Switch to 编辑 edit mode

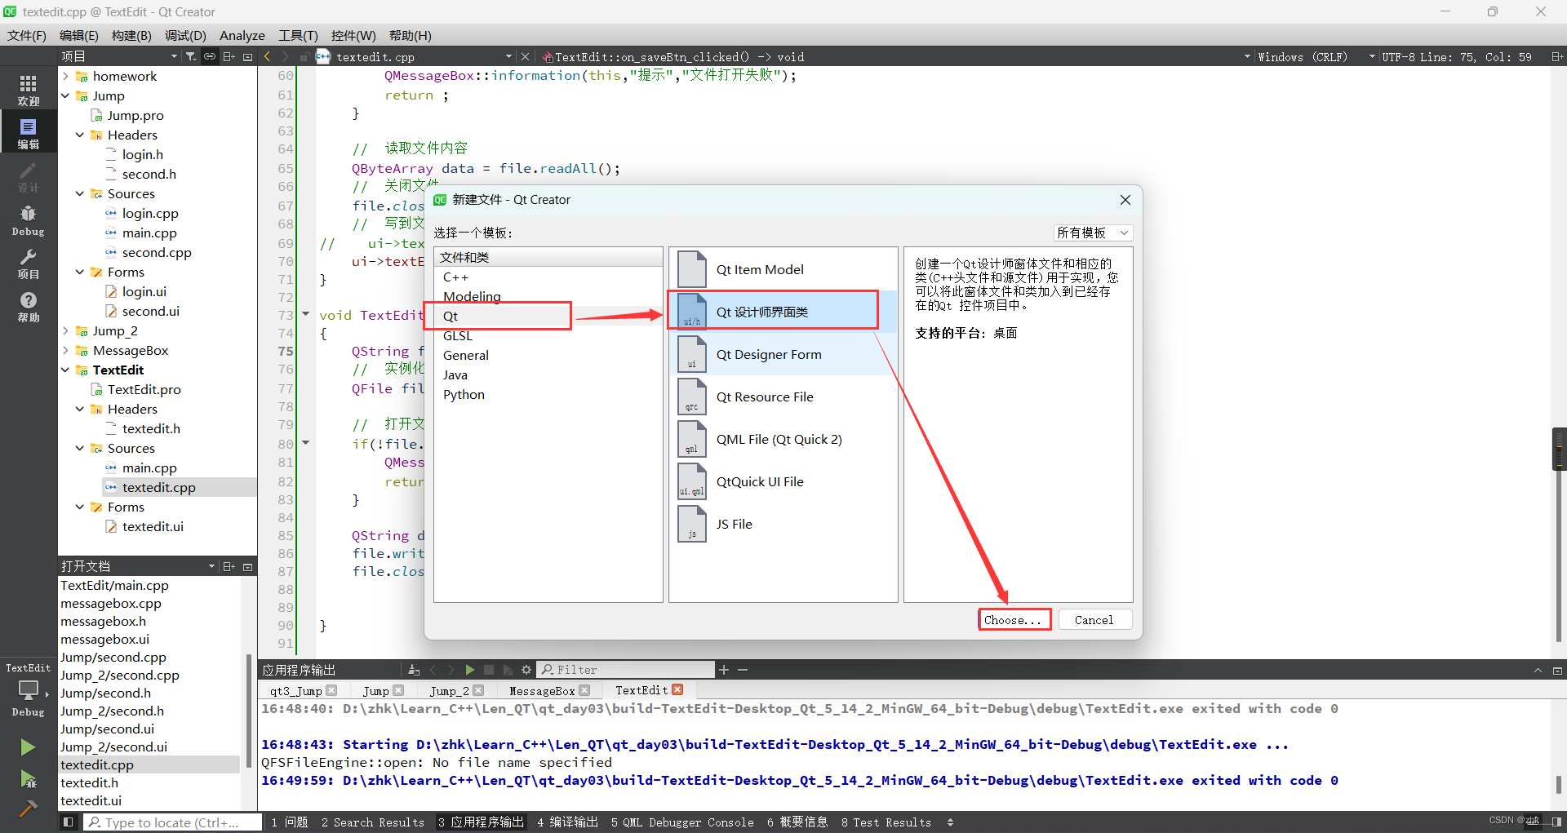pyautogui.click(x=29, y=133)
